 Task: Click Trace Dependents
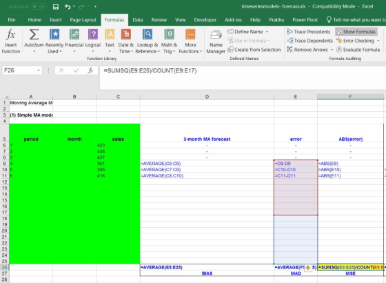309,41
